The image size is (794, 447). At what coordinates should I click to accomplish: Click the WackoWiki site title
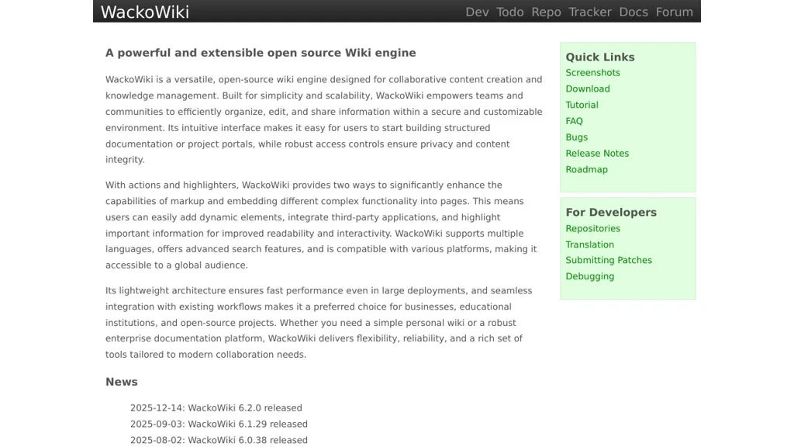[145, 12]
